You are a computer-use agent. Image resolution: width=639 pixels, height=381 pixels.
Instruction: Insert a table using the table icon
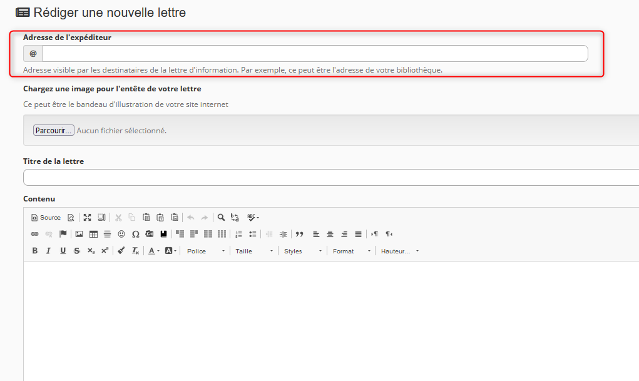click(93, 234)
